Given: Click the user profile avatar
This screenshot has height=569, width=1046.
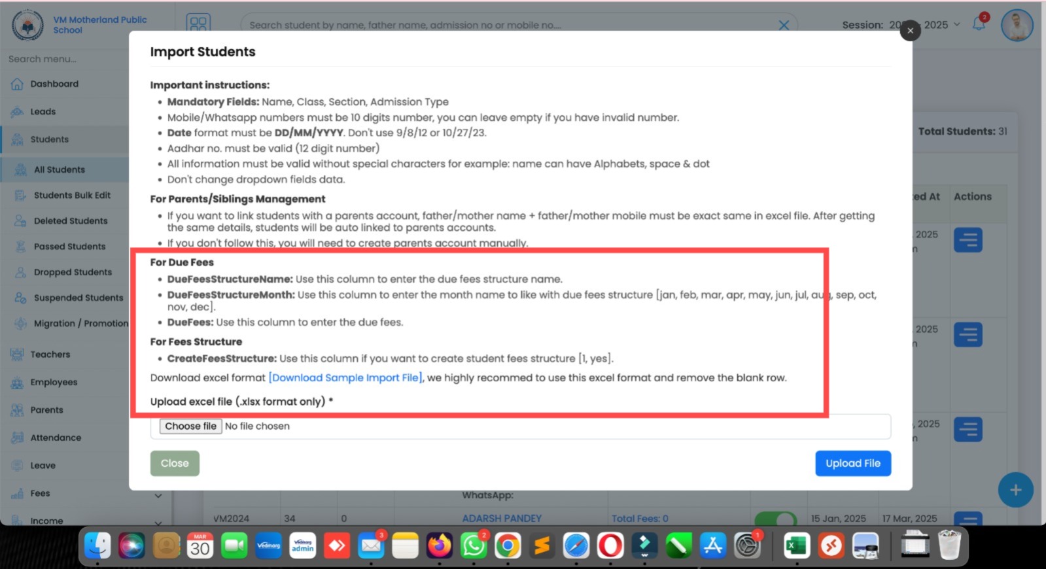Looking at the screenshot, I should (1017, 26).
